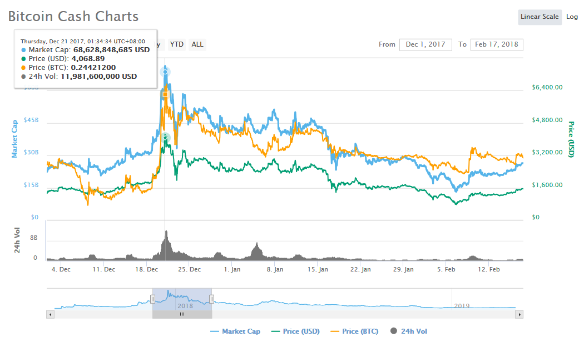Image resolution: width=579 pixels, height=337 pixels.
Task: Click the tooltip Price (BTC) value
Action: [93, 68]
